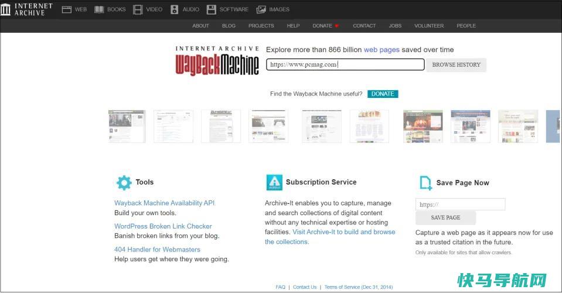
Task: Click the Save Page Now https:// field
Action: point(460,205)
